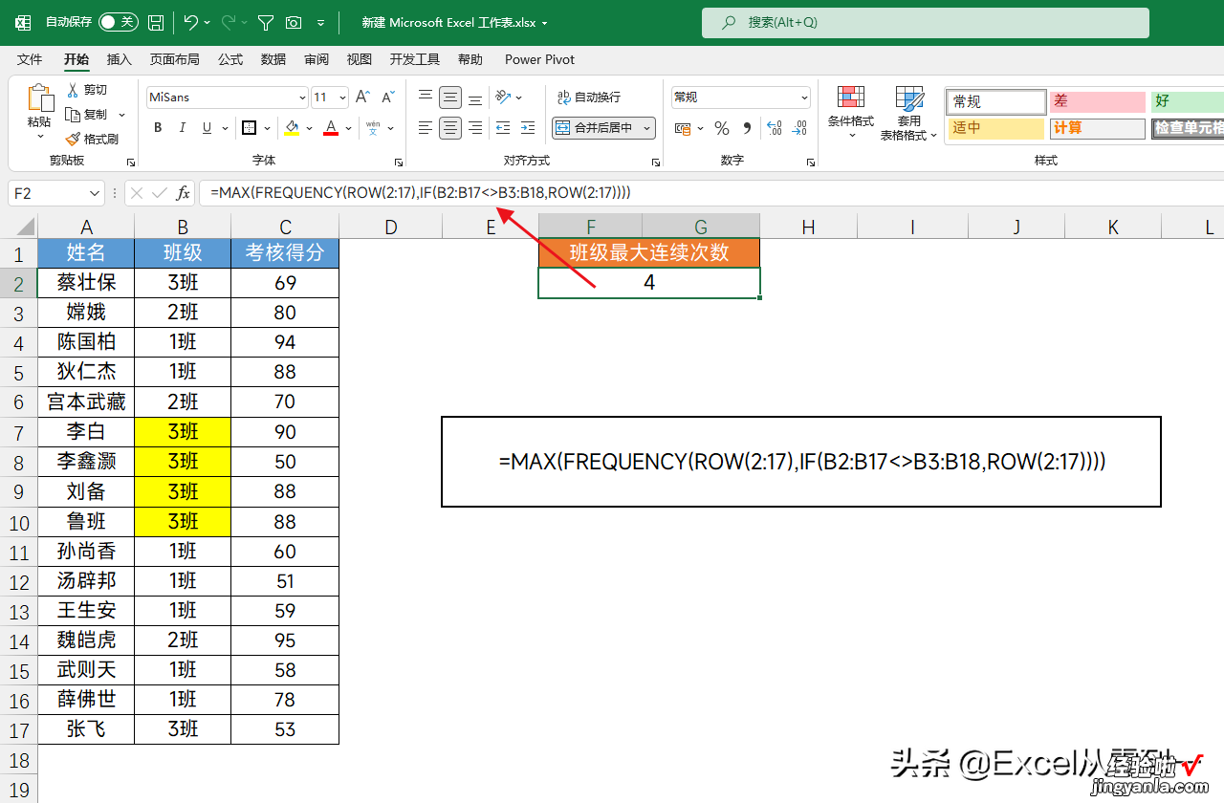Viewport: 1224px width, 803px height.
Task: Toggle Bold formatting
Action: coord(158,128)
